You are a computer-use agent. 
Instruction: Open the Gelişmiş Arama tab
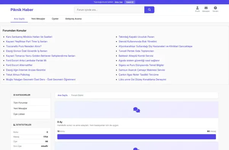tap(73, 19)
